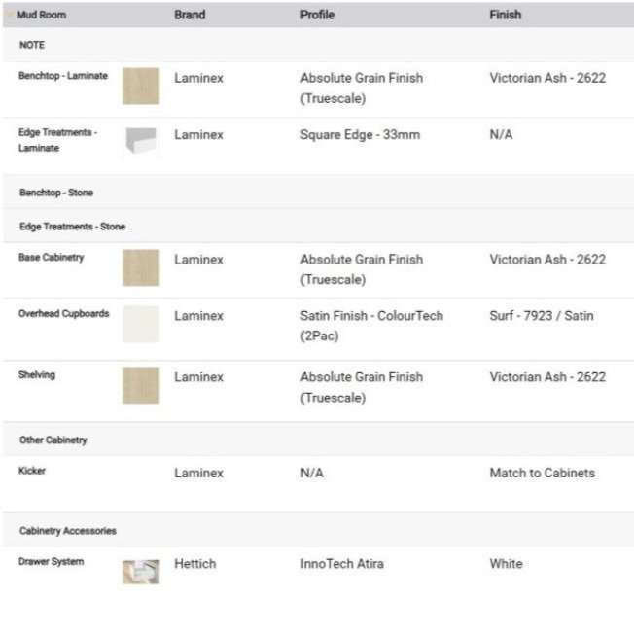The width and height of the screenshot is (634, 634).
Task: Click the Square Edge - 33mm profile text
Action: click(360, 134)
